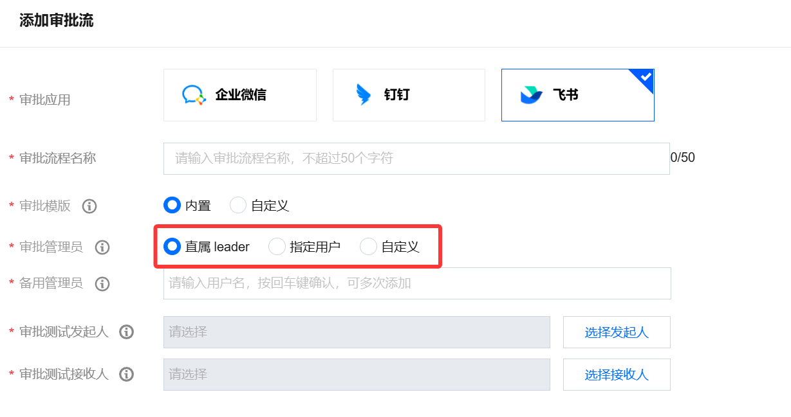
Task: Click info icon next to 审批模版
Action: 89,206
